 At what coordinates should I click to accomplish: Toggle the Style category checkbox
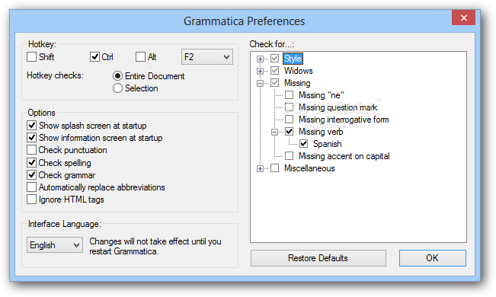point(274,59)
